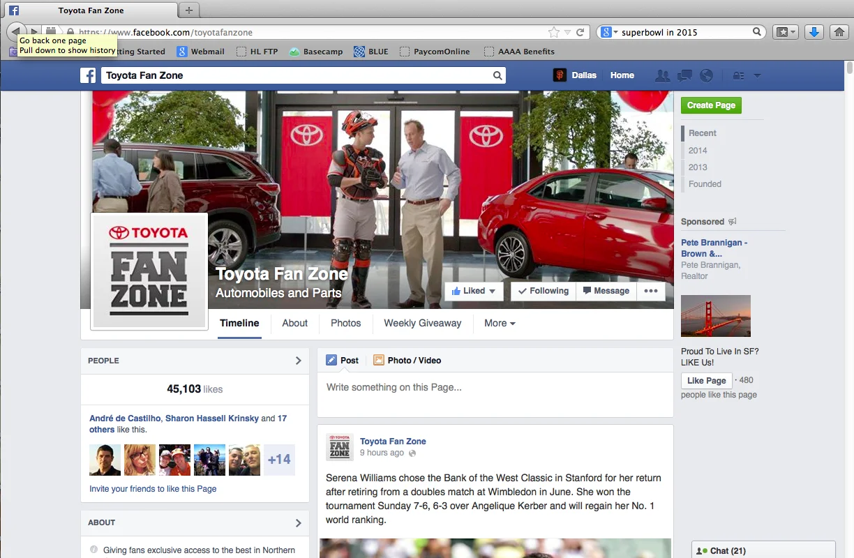Click Golden Gate Bridge ad image
Viewport: 854px width, 558px height.
716,316
